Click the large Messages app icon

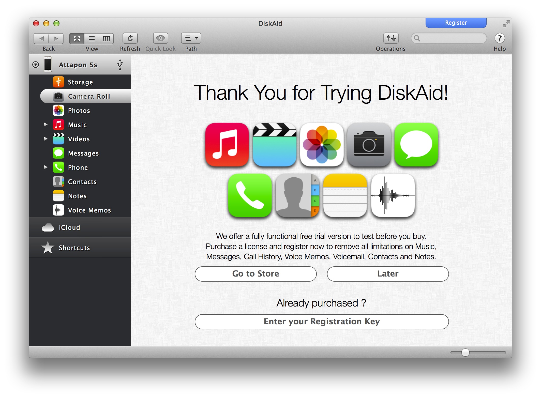pos(416,145)
